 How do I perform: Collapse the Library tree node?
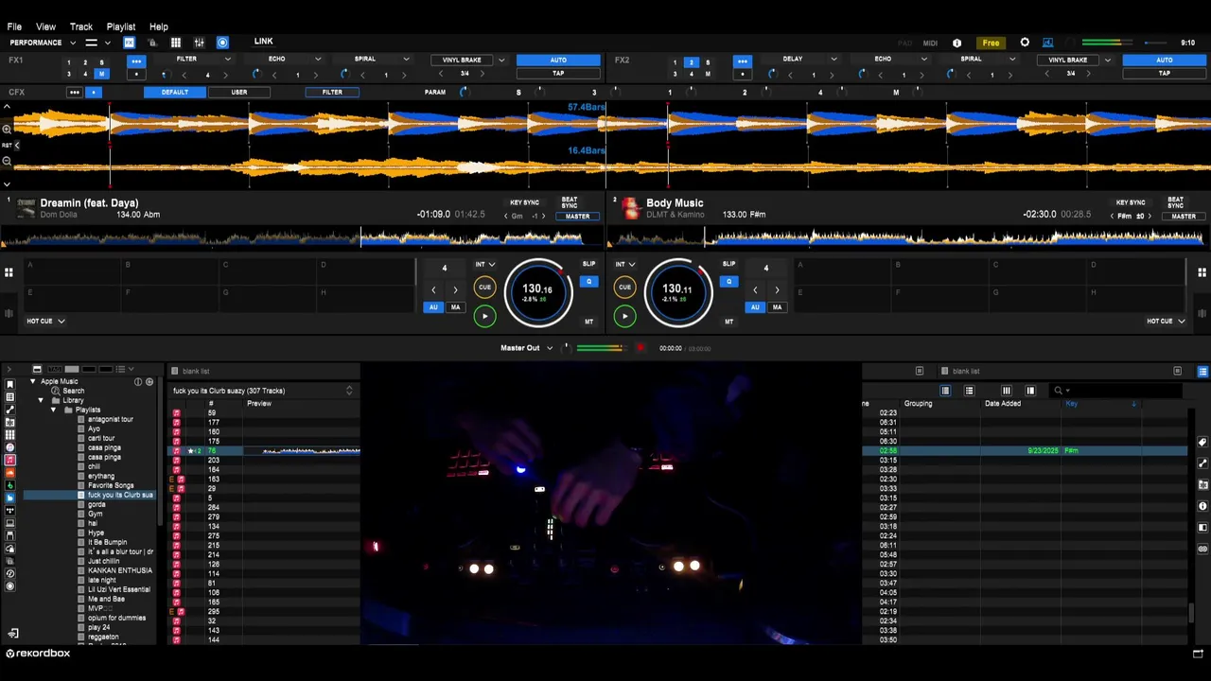pos(41,400)
